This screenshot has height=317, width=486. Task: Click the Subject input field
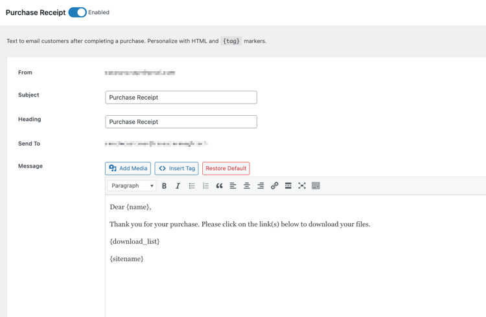pyautogui.click(x=181, y=98)
